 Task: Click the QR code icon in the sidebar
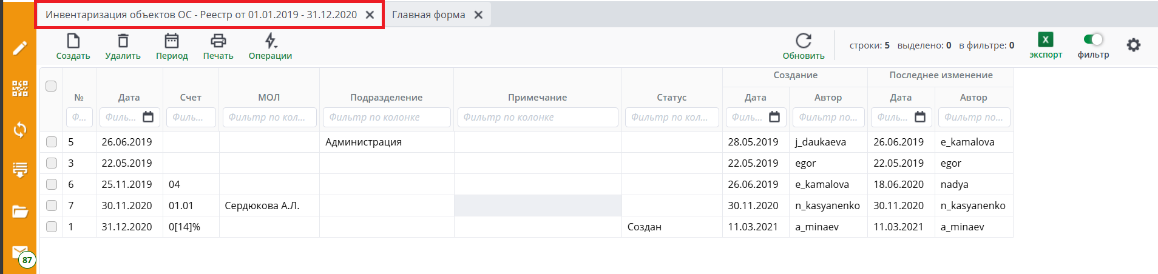(20, 89)
